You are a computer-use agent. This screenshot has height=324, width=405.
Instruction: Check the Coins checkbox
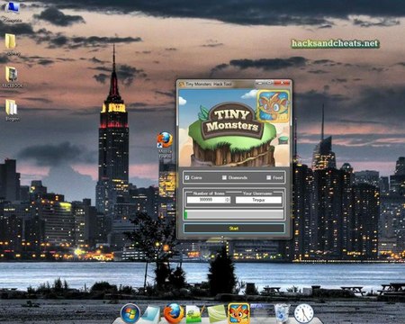[187, 177]
